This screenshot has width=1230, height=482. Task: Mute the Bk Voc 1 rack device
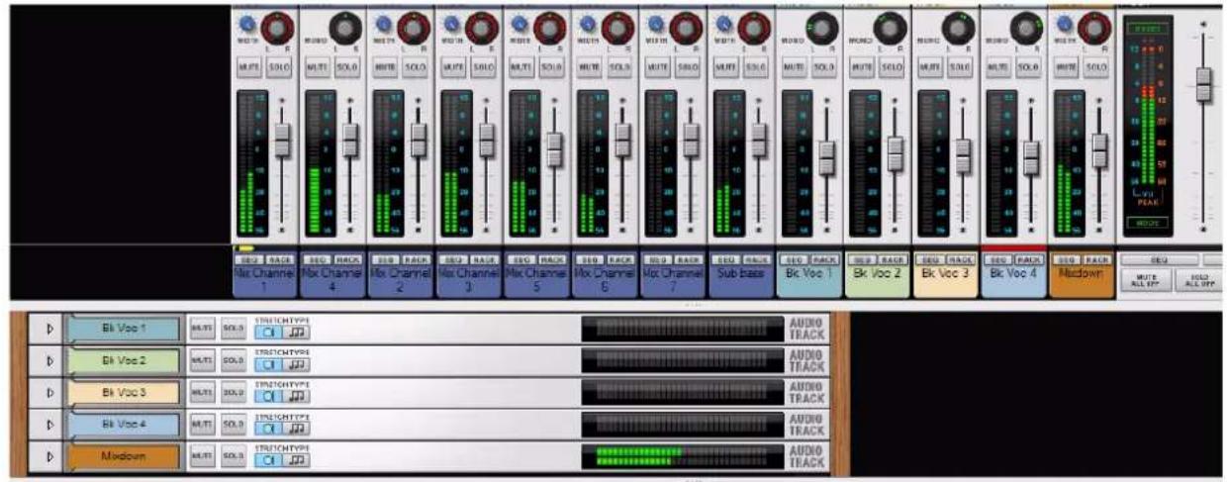202,328
